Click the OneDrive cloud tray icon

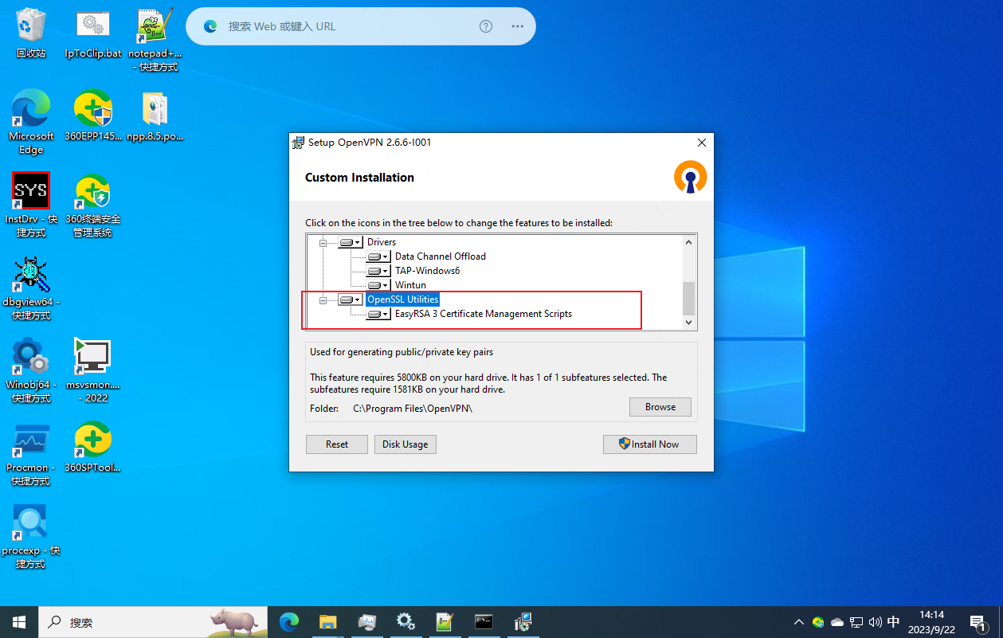point(837,622)
